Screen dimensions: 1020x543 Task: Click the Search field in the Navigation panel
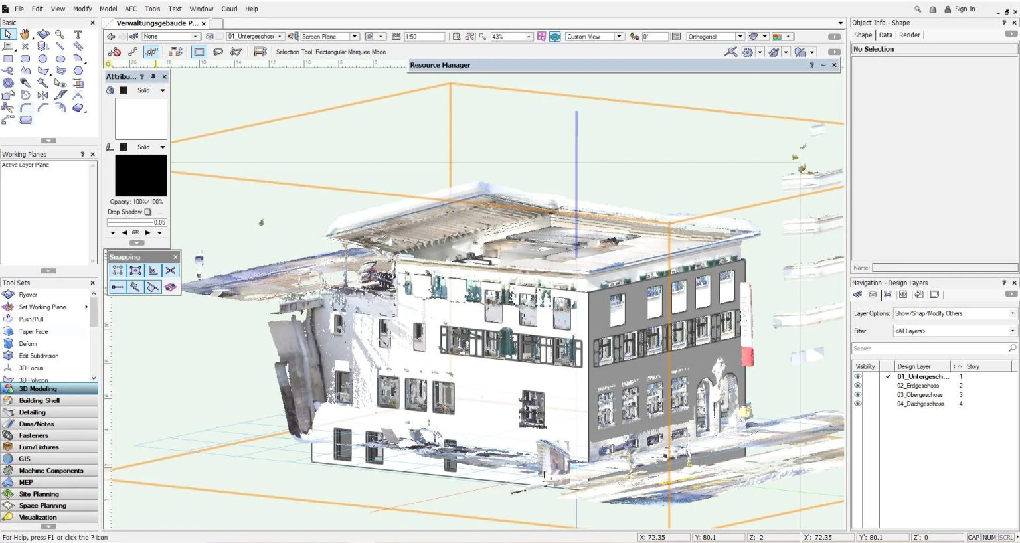coord(930,348)
